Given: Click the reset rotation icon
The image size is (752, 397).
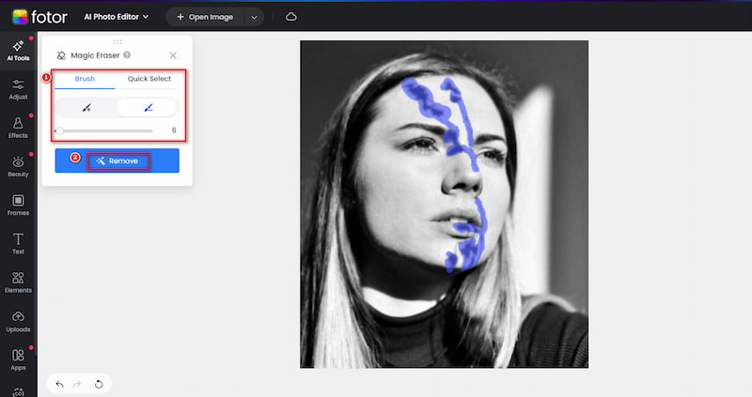Looking at the screenshot, I should pyautogui.click(x=99, y=384).
